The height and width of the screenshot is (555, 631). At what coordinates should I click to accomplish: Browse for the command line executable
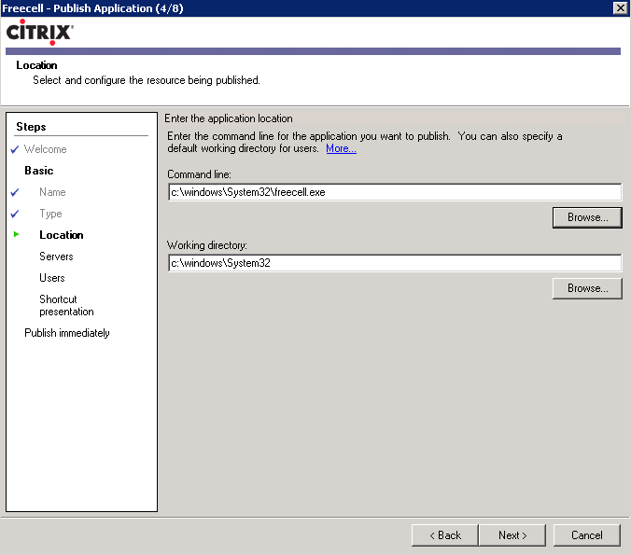tap(587, 217)
